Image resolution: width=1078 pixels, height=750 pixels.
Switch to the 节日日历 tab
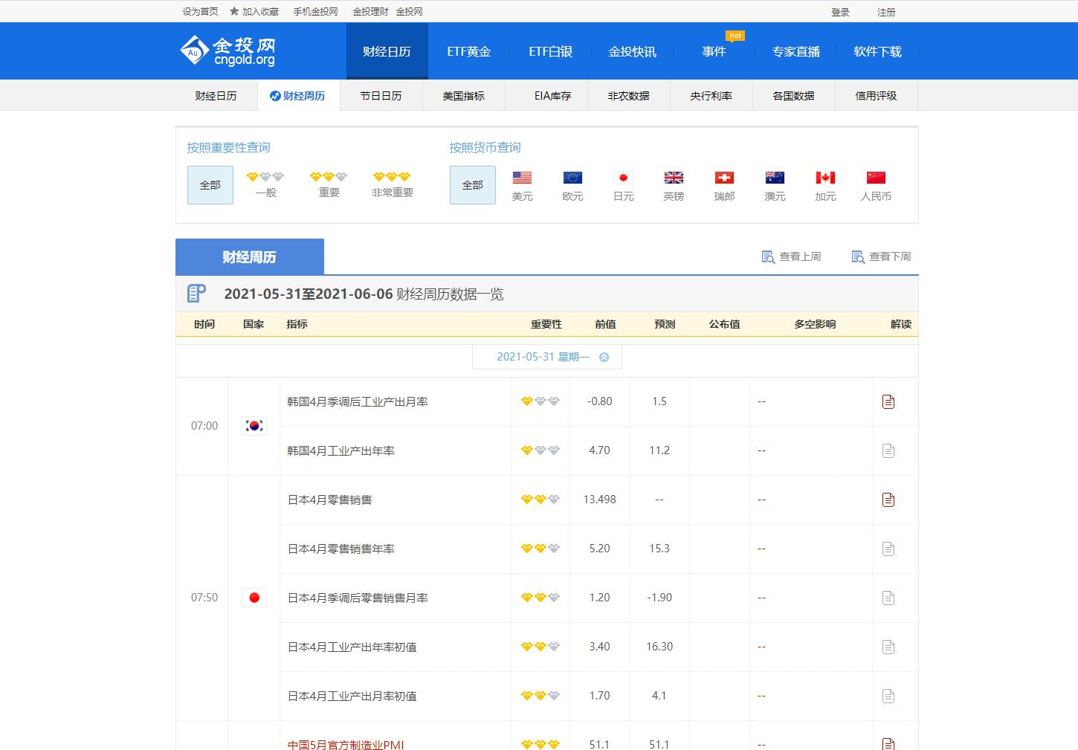[381, 95]
